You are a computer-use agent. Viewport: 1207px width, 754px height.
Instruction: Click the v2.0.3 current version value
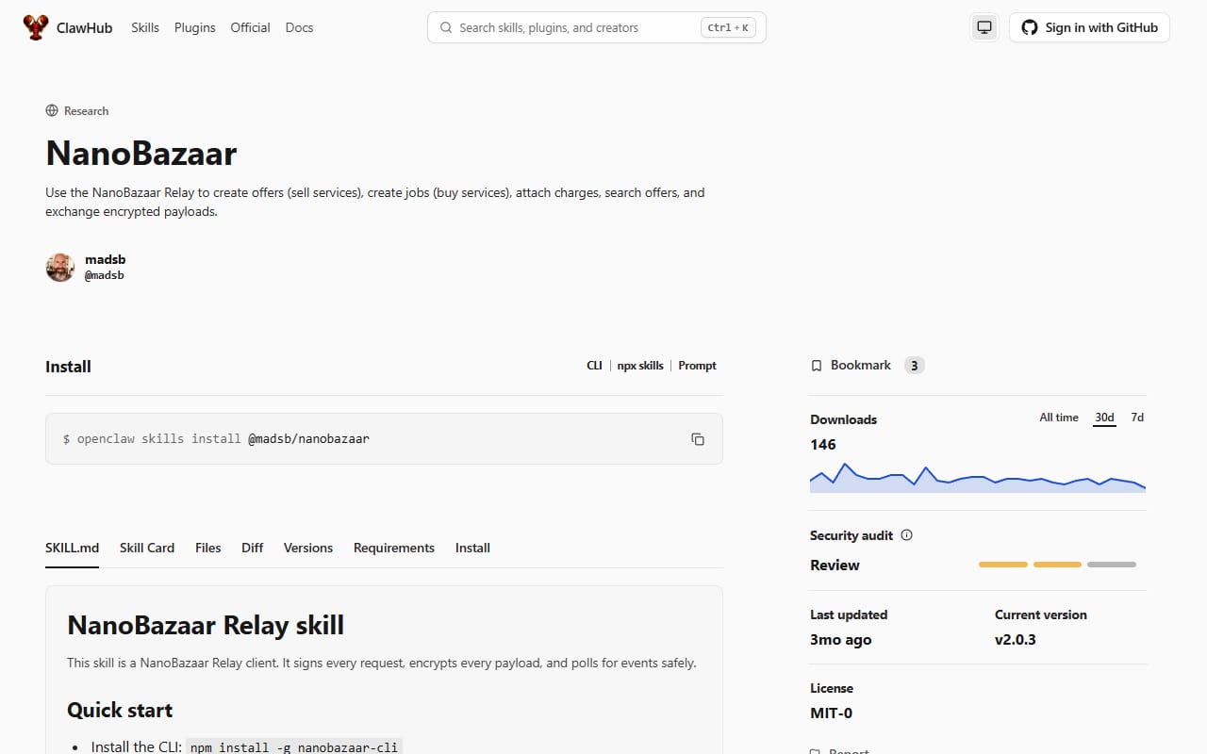pos(1016,640)
